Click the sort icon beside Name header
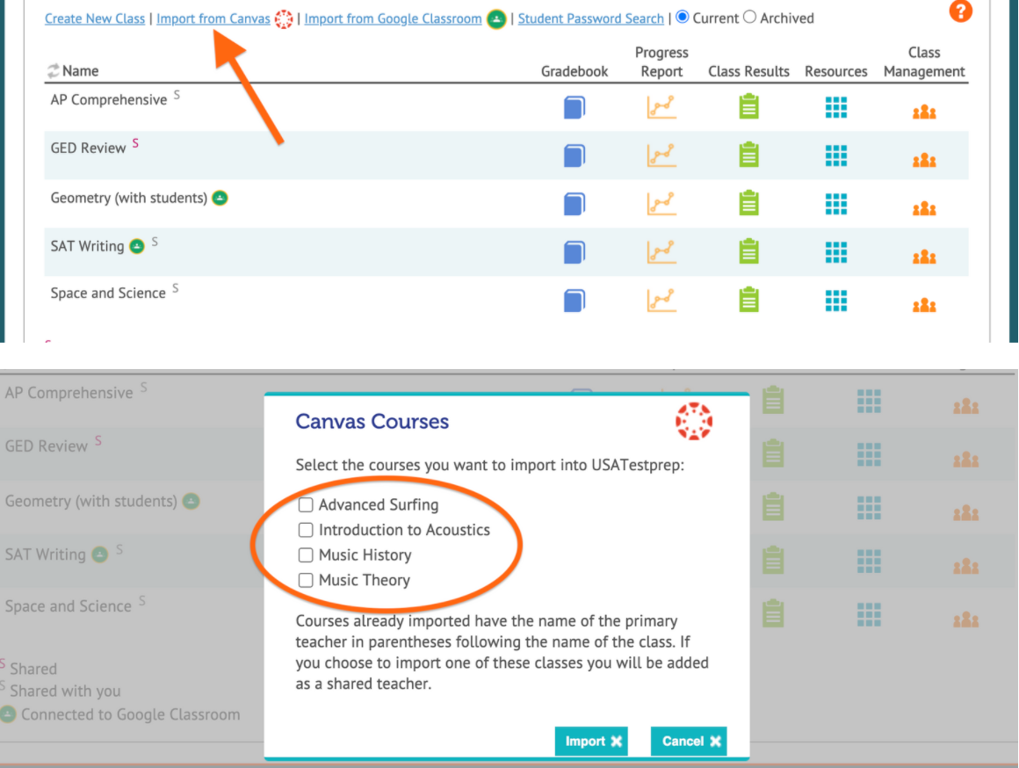Screen dimensions: 1019x768 (x=53, y=71)
